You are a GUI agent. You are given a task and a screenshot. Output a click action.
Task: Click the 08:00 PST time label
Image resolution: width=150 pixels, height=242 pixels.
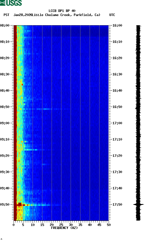(x=5, y=26)
